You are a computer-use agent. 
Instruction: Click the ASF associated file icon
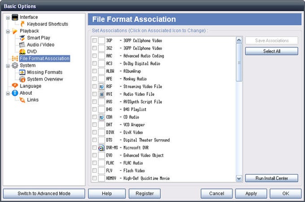[101, 86]
